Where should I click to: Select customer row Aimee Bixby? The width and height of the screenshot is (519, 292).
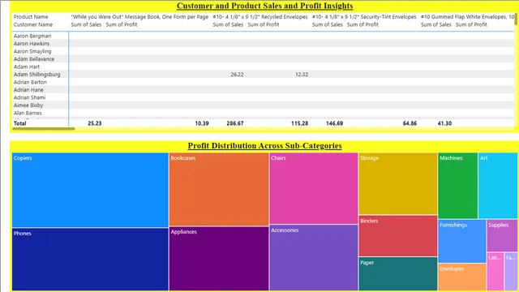28,105
